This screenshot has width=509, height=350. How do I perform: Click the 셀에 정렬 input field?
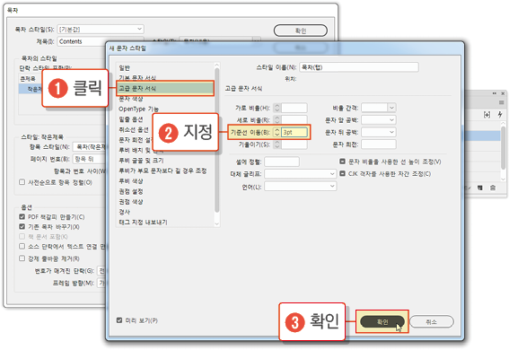tap(282, 162)
